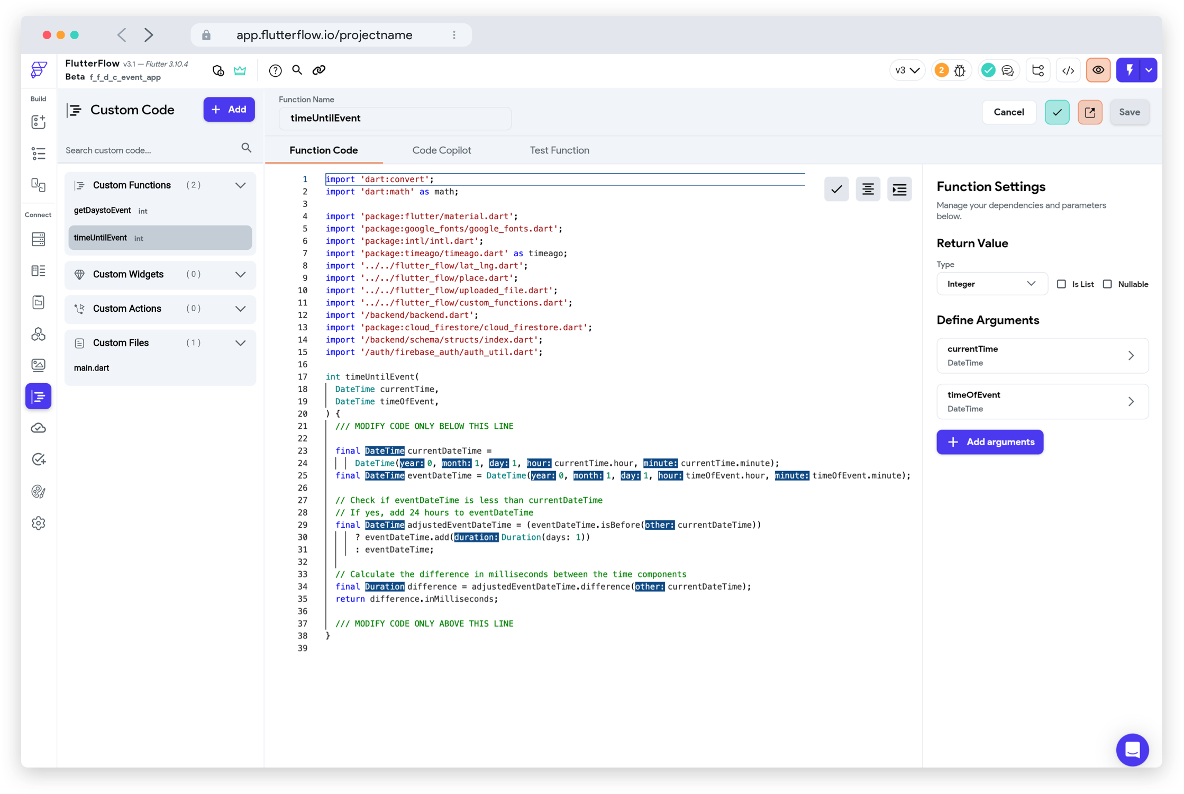The image size is (1184, 794).
Task: Switch to the Code Copilot tab
Action: [441, 150]
